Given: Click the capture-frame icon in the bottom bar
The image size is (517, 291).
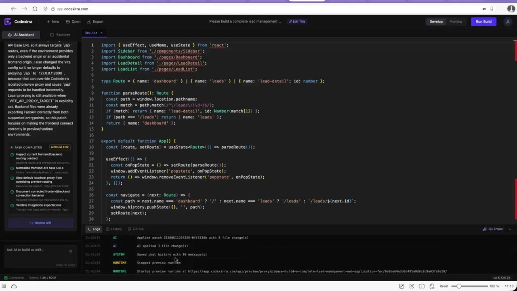Looking at the screenshot, I should coord(412,286).
